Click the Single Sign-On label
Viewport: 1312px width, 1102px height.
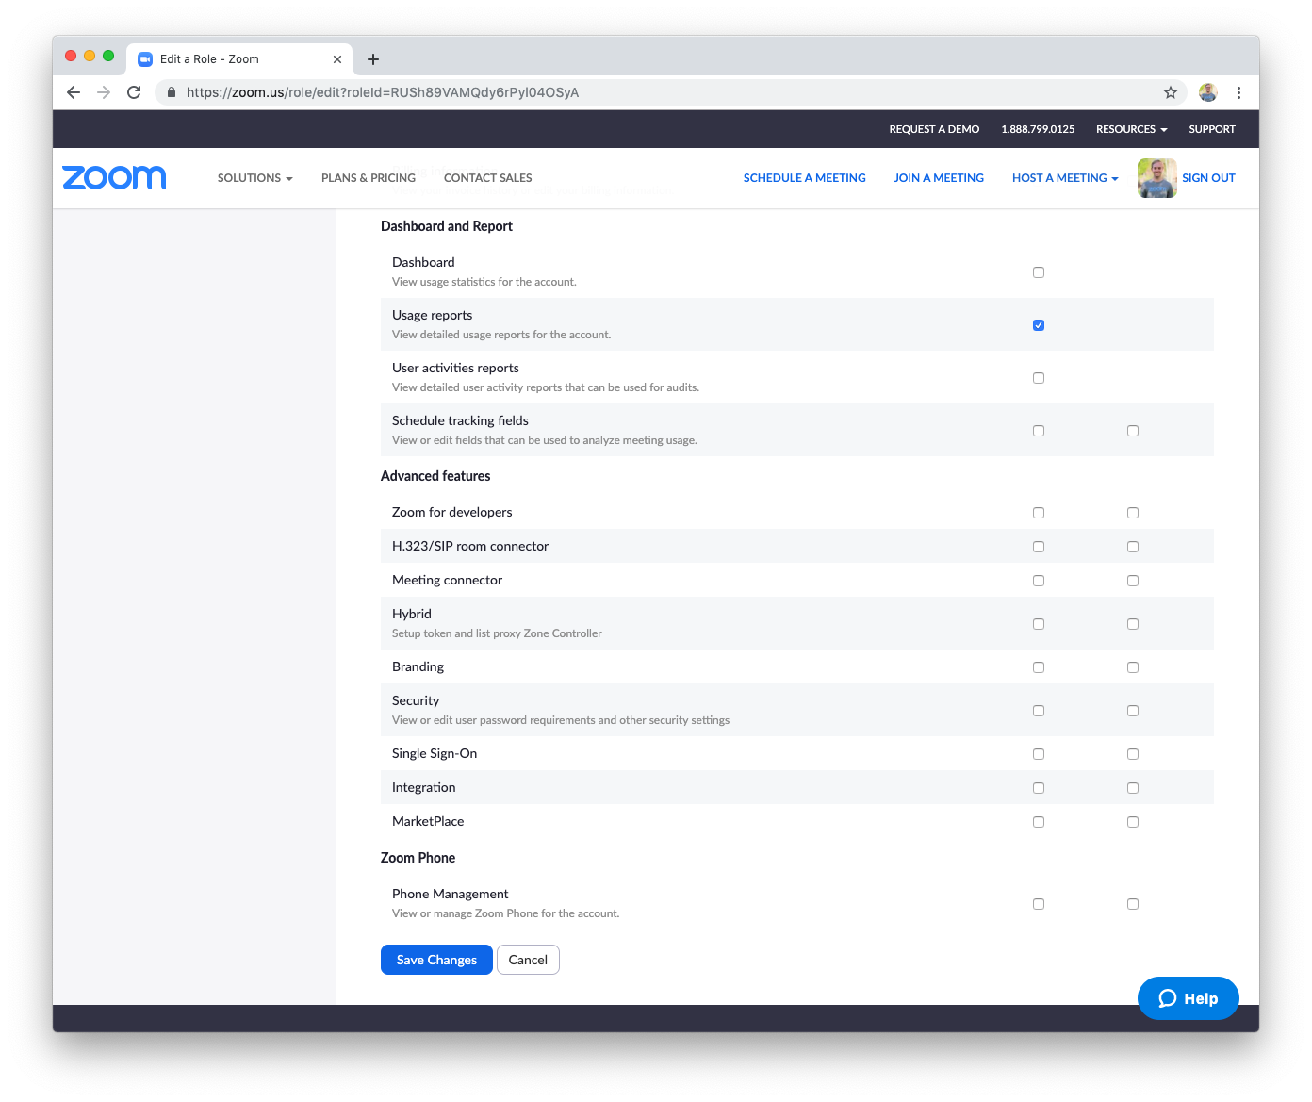435,753
